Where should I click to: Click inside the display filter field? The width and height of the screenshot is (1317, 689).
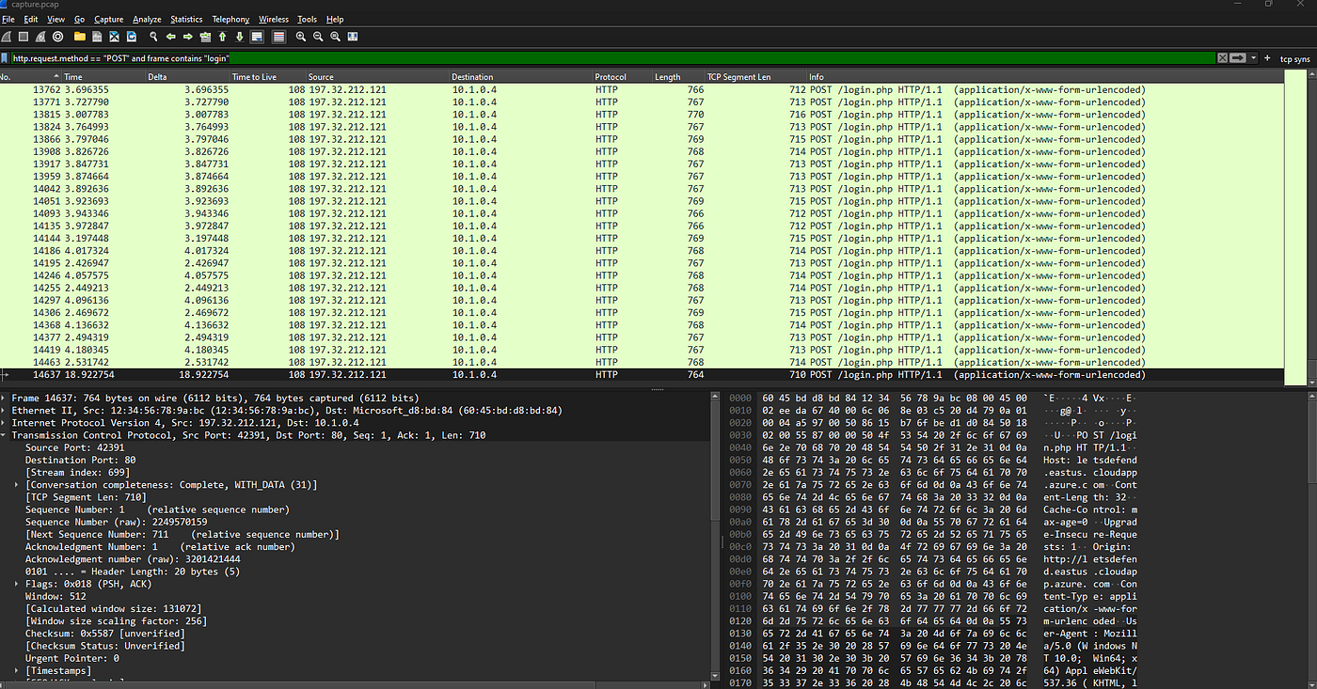611,58
